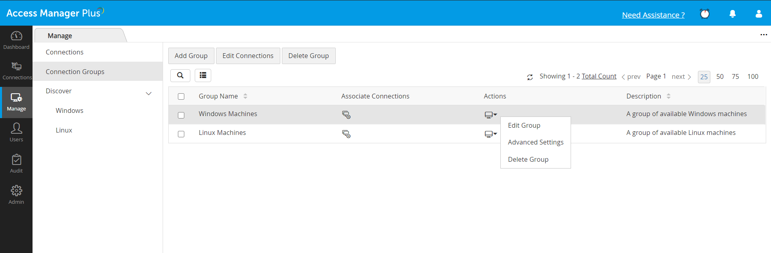Open the Admin gear section
The image size is (771, 253).
(x=16, y=195)
